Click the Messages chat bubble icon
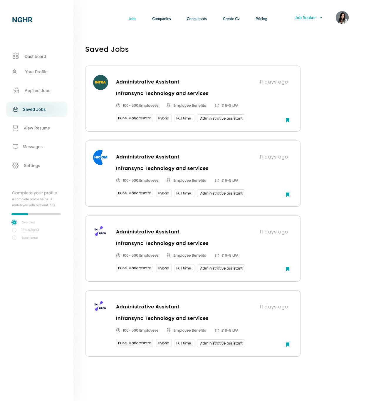 (x=16, y=147)
